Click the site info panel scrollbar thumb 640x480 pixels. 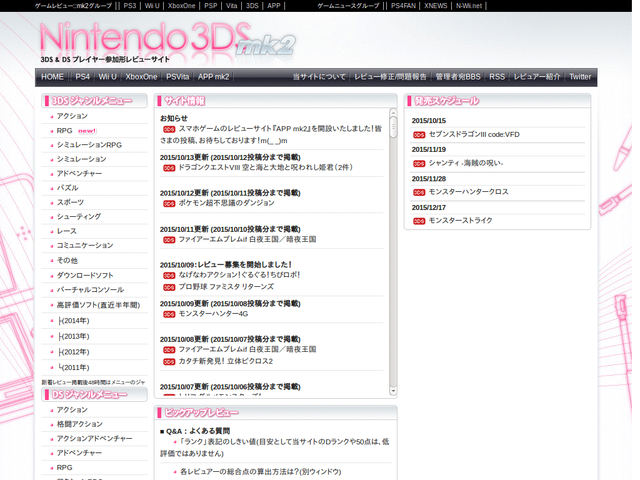(x=393, y=127)
